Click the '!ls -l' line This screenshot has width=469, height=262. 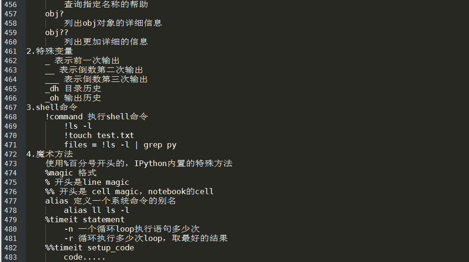click(x=78, y=126)
